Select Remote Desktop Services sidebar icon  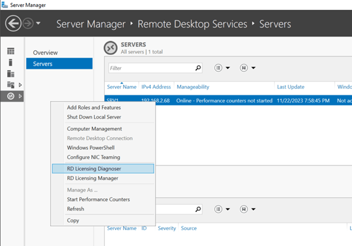(10, 96)
